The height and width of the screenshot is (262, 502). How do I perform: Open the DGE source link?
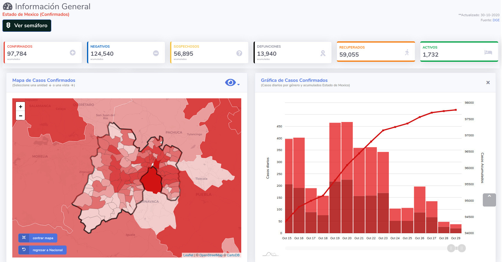[x=496, y=20]
